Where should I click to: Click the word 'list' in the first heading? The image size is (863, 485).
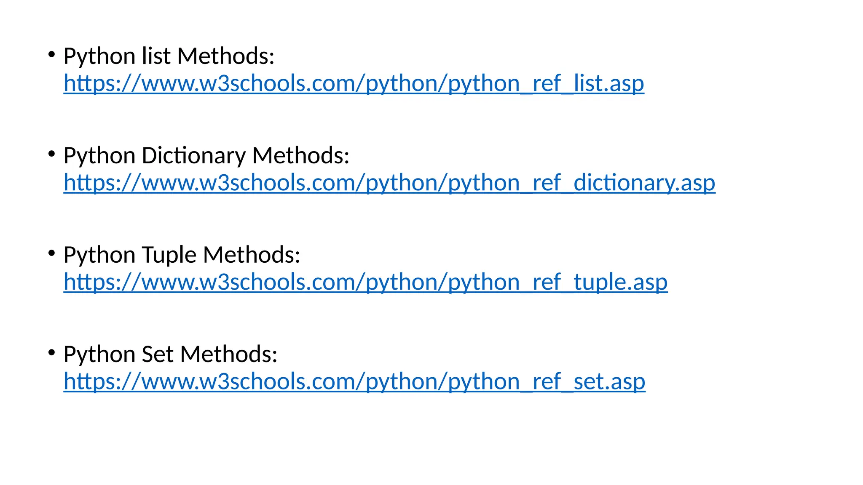click(x=156, y=56)
